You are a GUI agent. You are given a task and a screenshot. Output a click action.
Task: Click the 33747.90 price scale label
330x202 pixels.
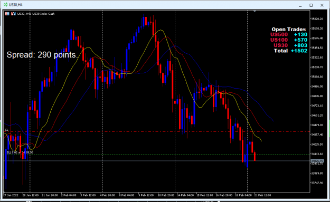(x=317, y=183)
